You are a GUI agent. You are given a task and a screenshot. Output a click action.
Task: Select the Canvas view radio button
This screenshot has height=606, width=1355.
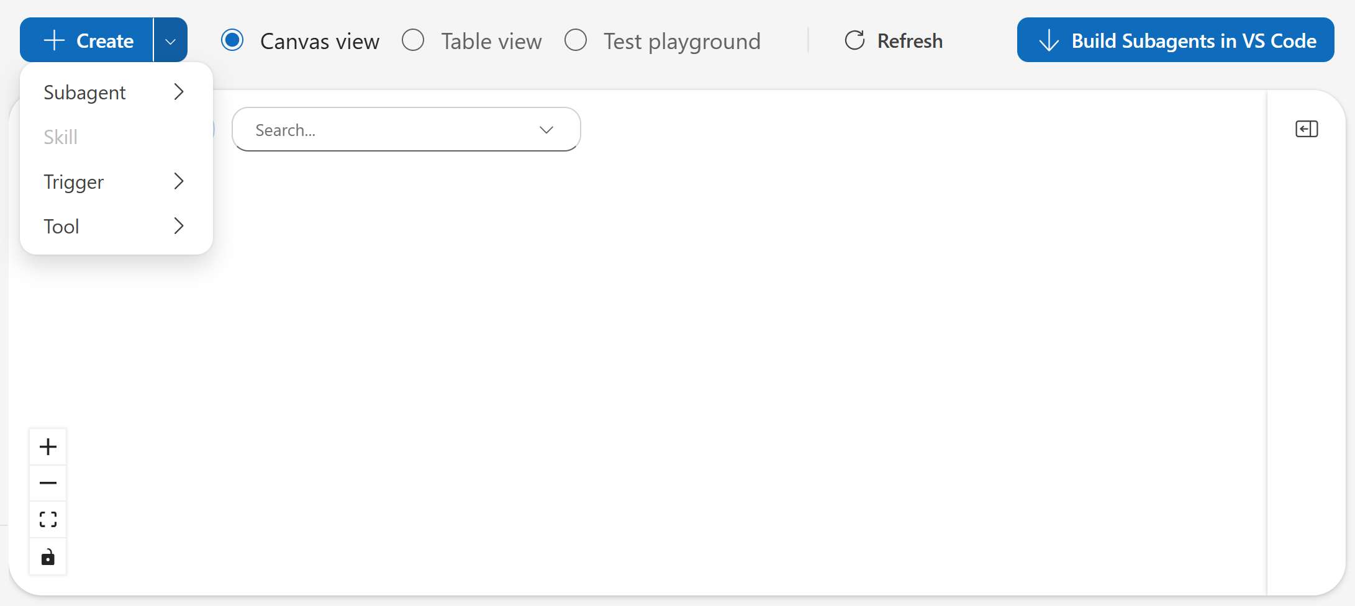(232, 40)
